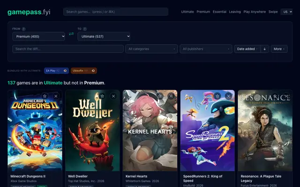The width and height of the screenshot is (300, 187).
Task: Click the 137 games count
Action: [11, 83]
